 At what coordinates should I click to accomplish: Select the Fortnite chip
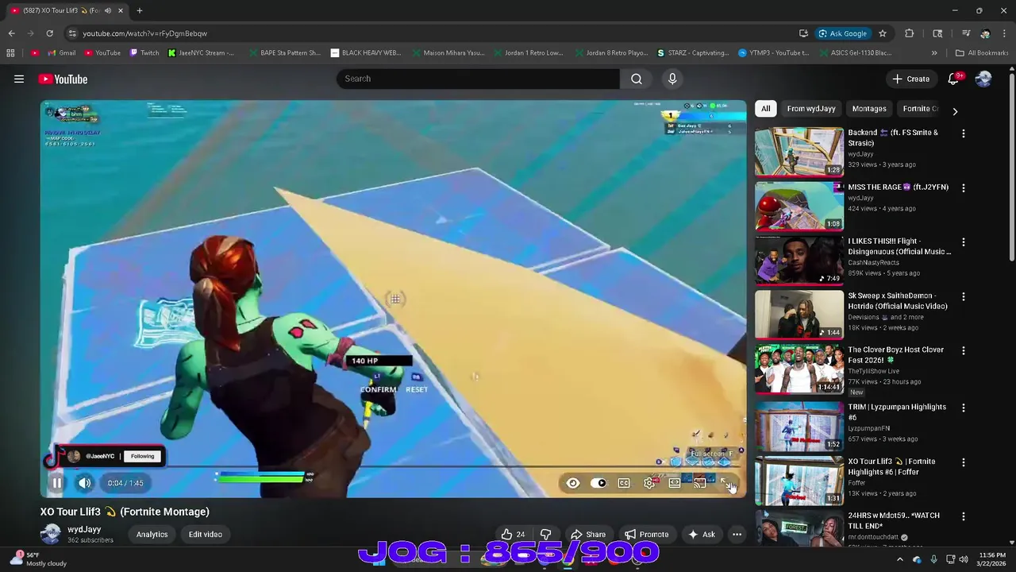coord(920,109)
